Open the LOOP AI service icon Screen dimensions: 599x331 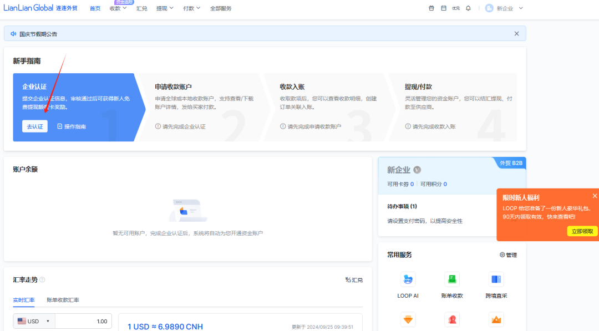[408, 279]
